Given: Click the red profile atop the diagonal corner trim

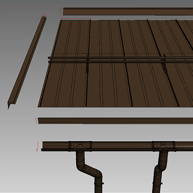Looking at the screenshot, I should pos(45,16).
